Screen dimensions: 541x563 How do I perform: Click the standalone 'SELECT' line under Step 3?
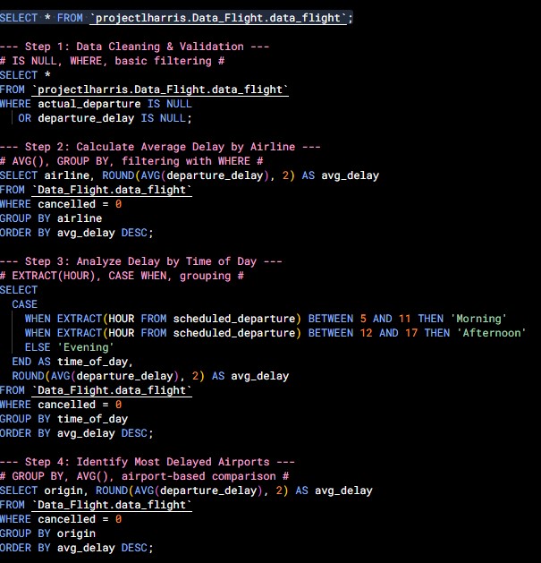(x=19, y=290)
